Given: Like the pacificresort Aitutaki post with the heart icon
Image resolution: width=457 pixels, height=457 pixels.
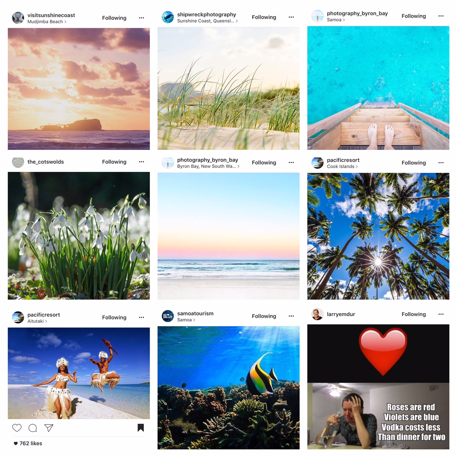Looking at the screenshot, I should click(17, 428).
